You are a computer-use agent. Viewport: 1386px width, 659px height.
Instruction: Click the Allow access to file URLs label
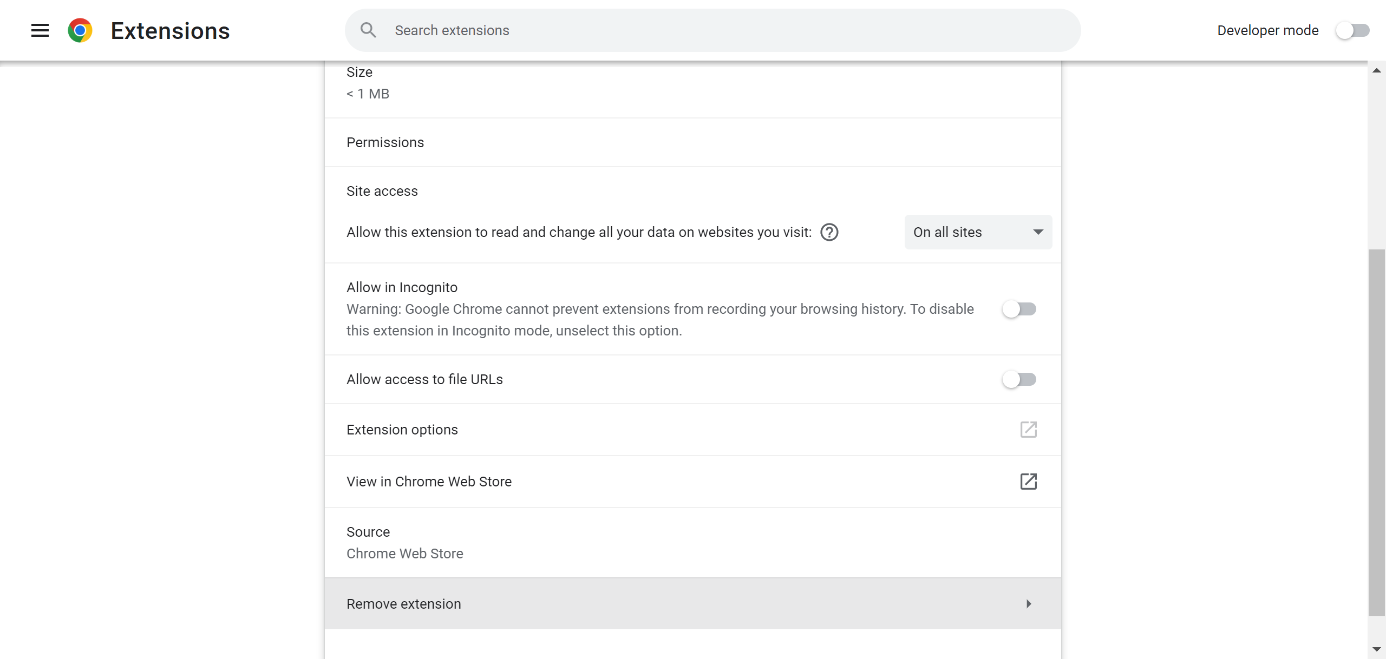425,379
